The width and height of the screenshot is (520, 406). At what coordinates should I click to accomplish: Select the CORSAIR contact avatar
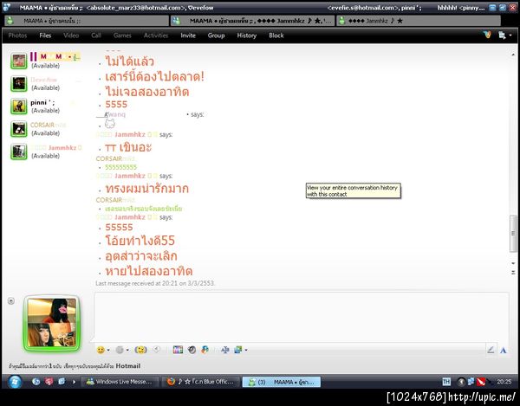pyautogui.click(x=18, y=129)
